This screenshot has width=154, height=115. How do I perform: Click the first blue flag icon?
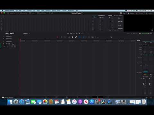pyautogui.click(x=80, y=37)
